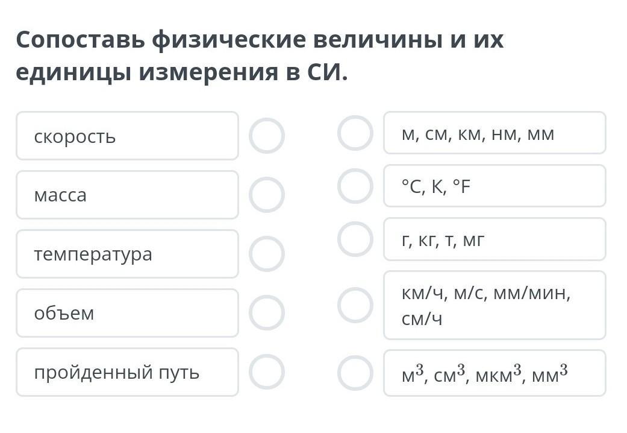Select the температура card
Image resolution: width=627 pixels, height=433 pixels.
(127, 254)
